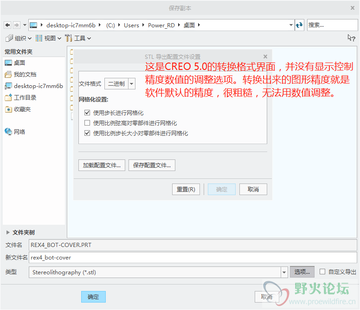
Task: Close the 保存副本 window
Action: click(353, 8)
